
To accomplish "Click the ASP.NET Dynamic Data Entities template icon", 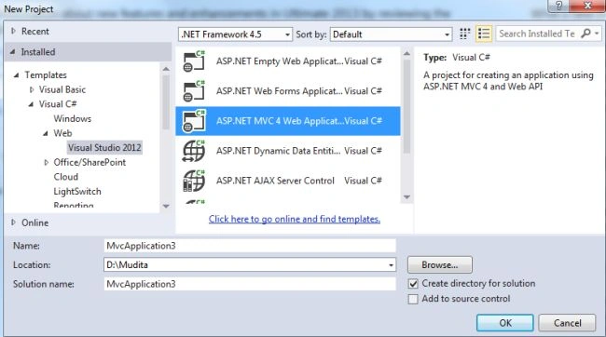I will click(194, 151).
